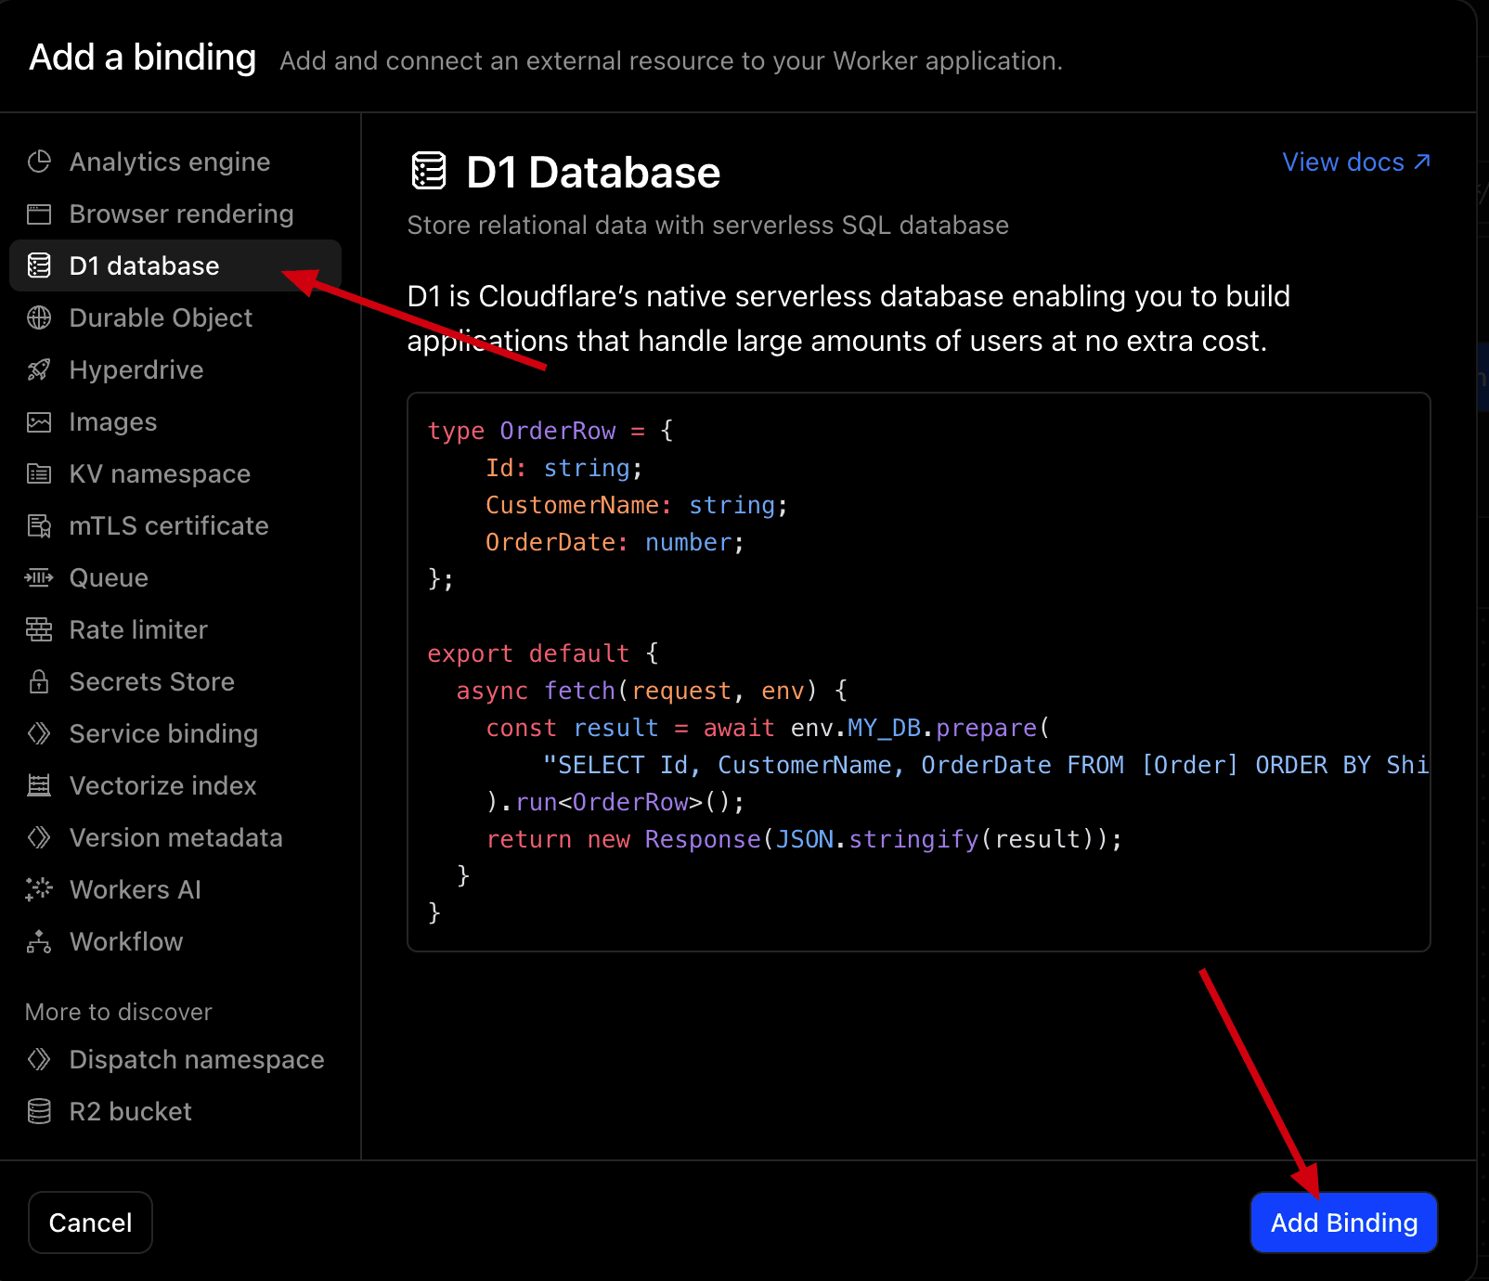Click the Images picture icon
This screenshot has width=1489, height=1281.
coord(39,422)
